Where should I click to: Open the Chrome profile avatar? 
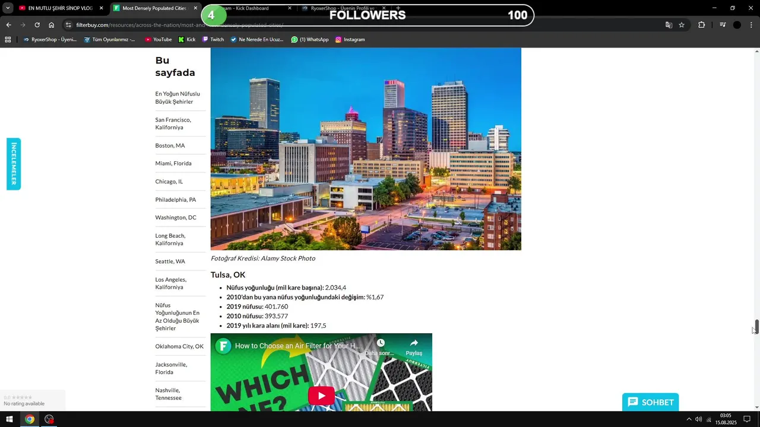coord(737,25)
